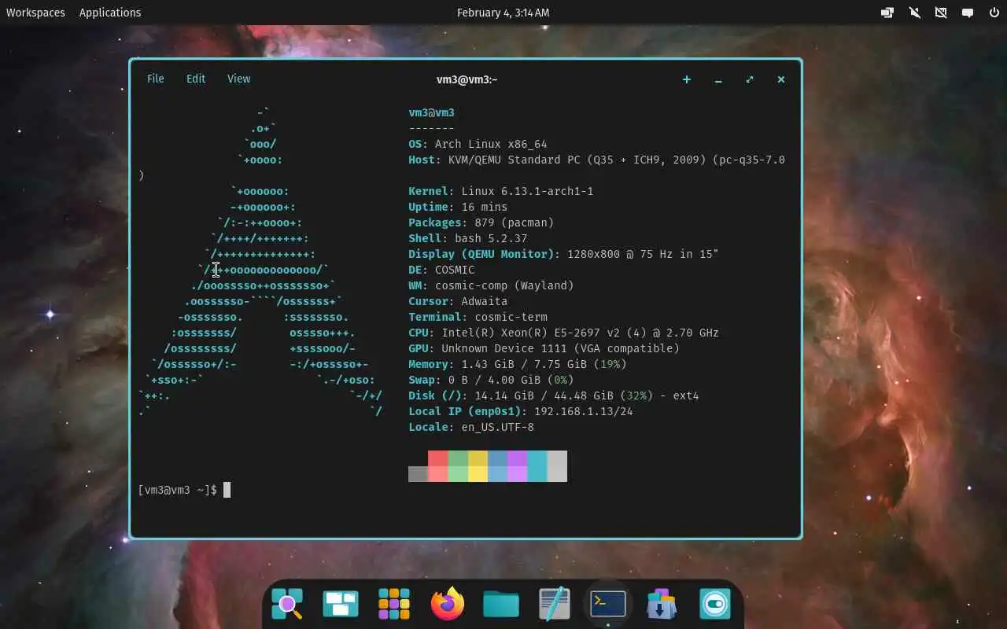Open the app library grid icon in dock
The height and width of the screenshot is (629, 1007).
click(394, 604)
